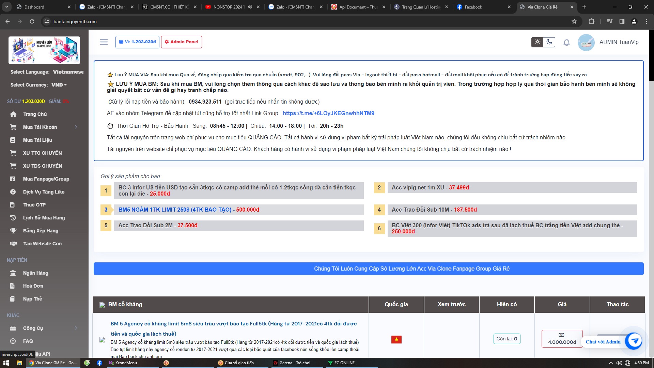This screenshot has width=654, height=368.
Task: Click the Thuê OTP document icon
Action: pyautogui.click(x=13, y=205)
